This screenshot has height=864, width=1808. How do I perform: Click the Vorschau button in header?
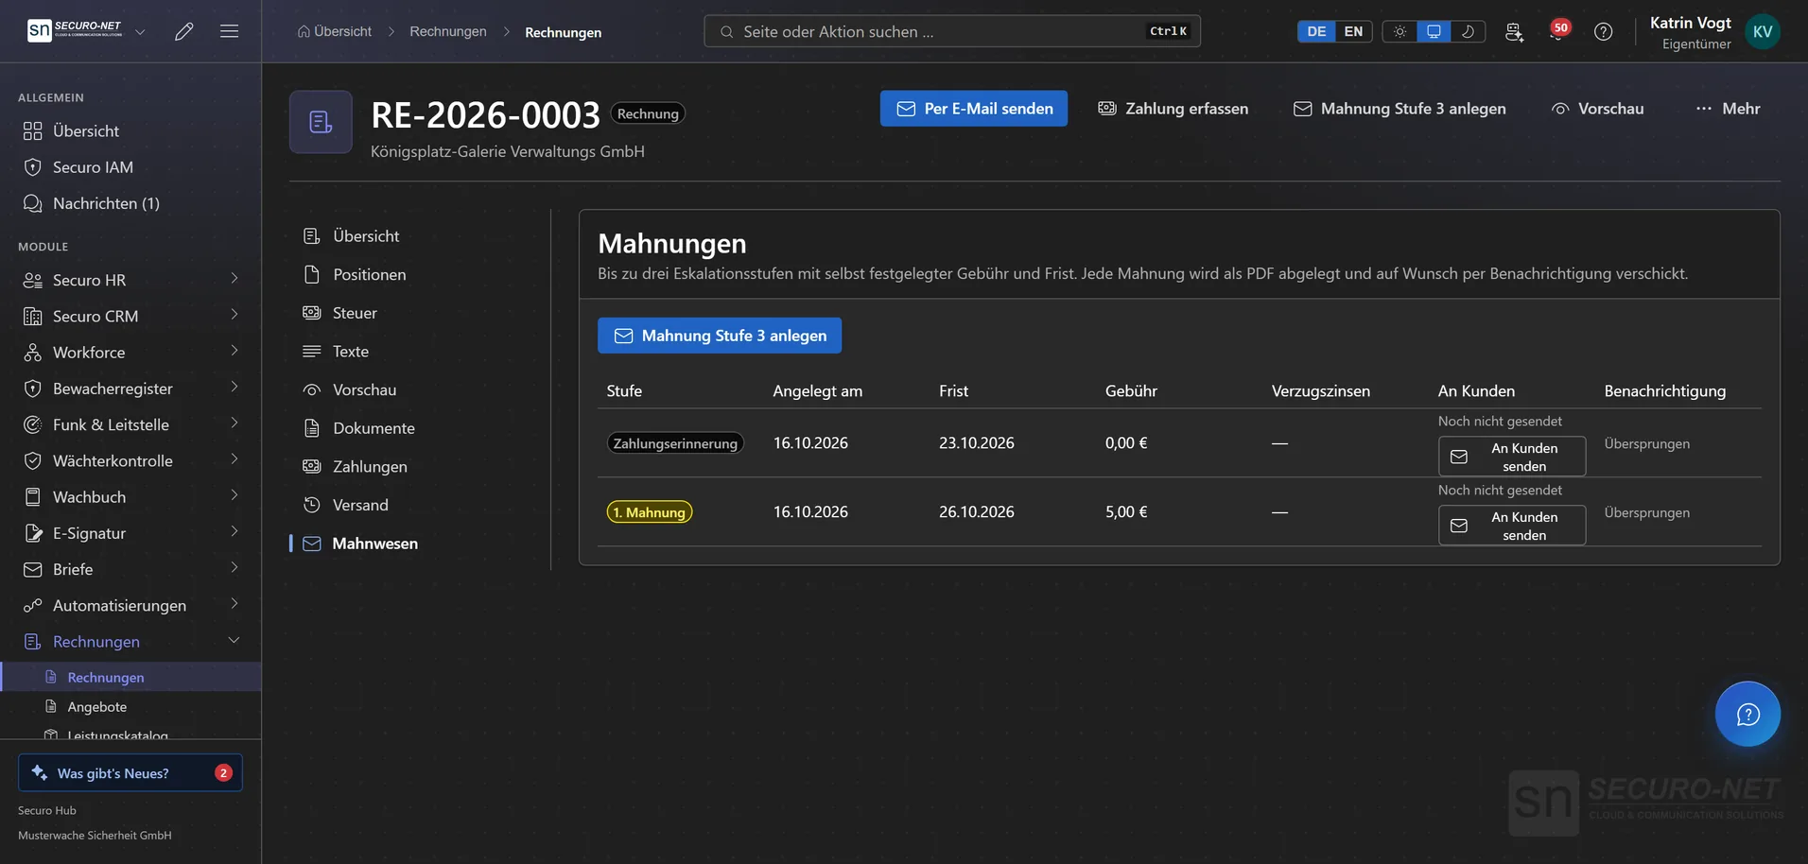pos(1597,109)
